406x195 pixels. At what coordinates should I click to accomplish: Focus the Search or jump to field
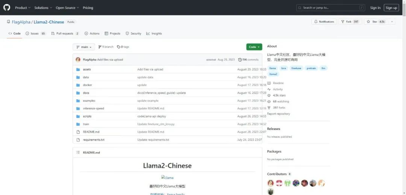(x=331, y=8)
